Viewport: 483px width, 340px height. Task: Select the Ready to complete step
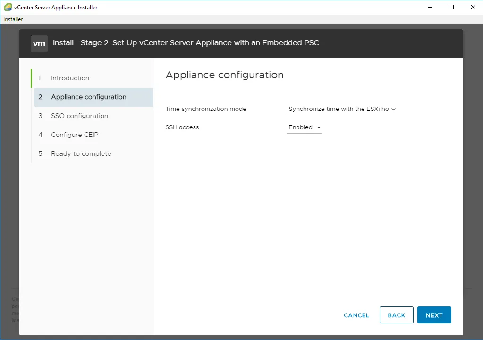(93, 153)
